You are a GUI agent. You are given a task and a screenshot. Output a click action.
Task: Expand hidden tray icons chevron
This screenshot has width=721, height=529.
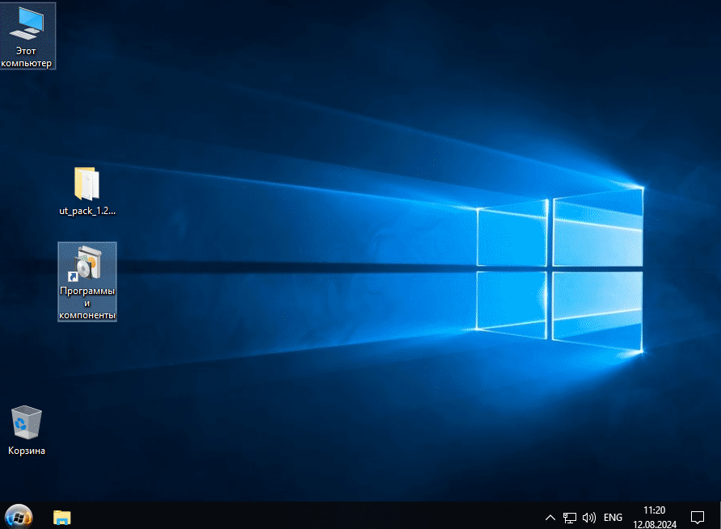tap(550, 517)
